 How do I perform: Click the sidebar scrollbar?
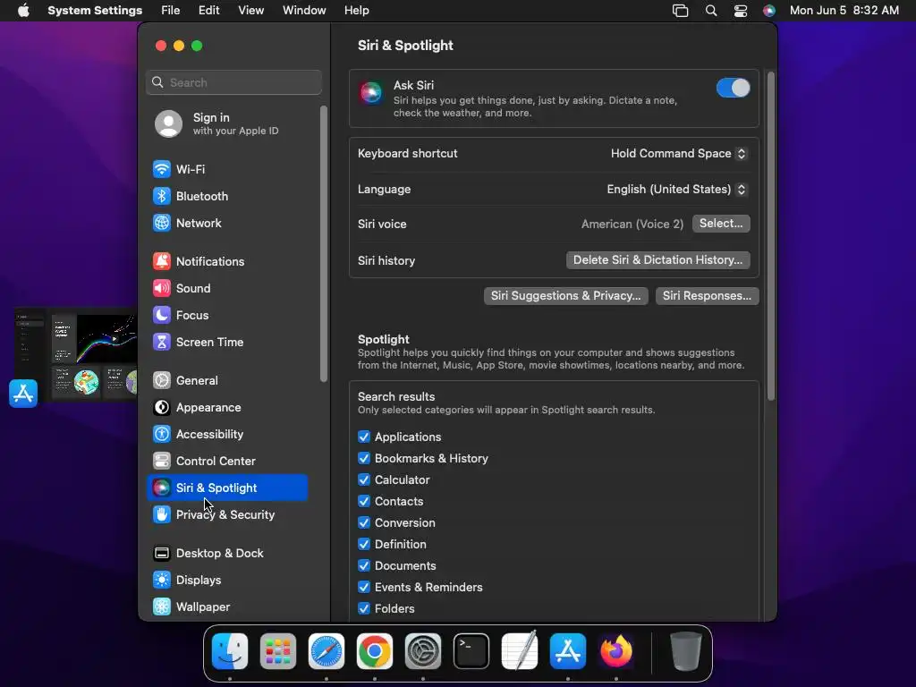[324, 244]
